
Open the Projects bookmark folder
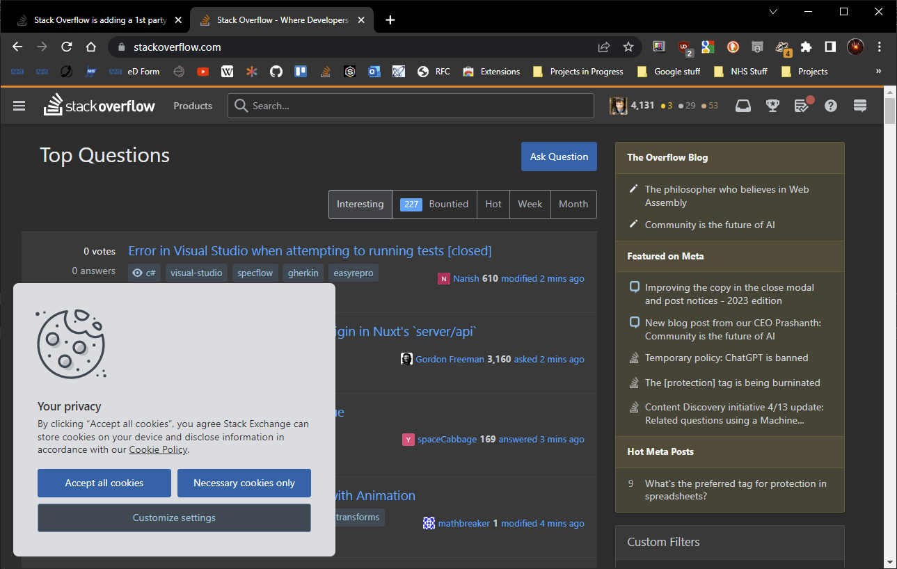[x=804, y=71]
